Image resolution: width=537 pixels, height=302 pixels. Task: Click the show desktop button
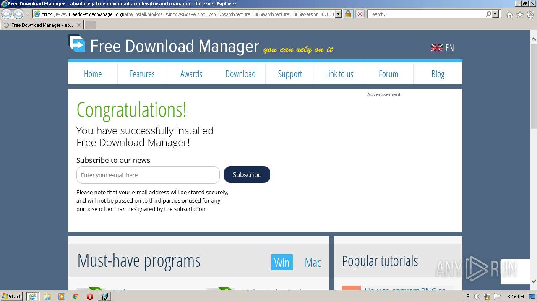click(x=533, y=297)
